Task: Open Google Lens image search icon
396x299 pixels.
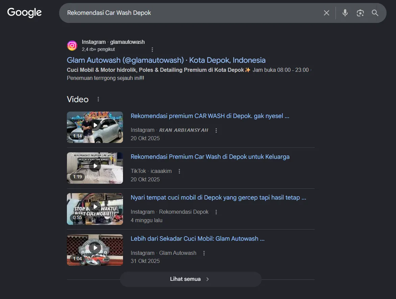Action: pyautogui.click(x=360, y=13)
